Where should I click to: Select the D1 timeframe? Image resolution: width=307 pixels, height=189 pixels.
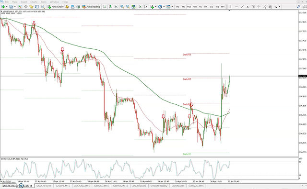coord(212,7)
